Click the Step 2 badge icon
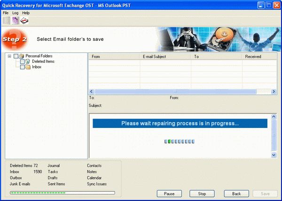 (x=15, y=39)
